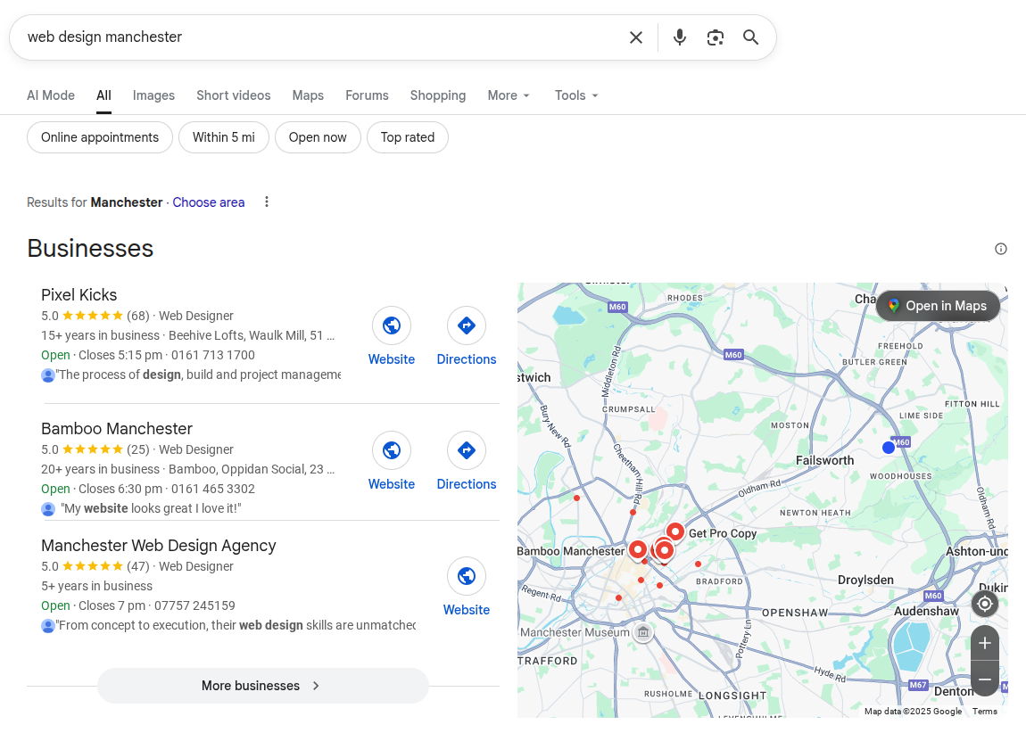Image resolution: width=1026 pixels, height=733 pixels.
Task: Clear the search box text
Action: tap(636, 37)
